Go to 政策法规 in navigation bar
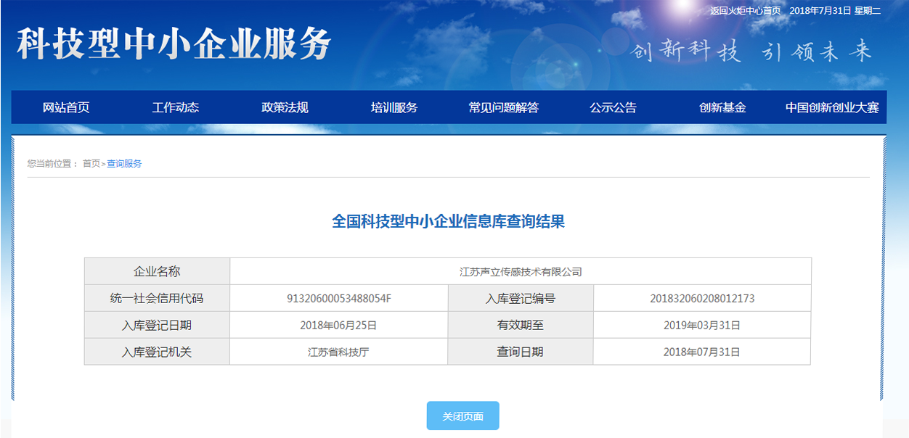Screen dimensions: 909x438 click(285, 107)
